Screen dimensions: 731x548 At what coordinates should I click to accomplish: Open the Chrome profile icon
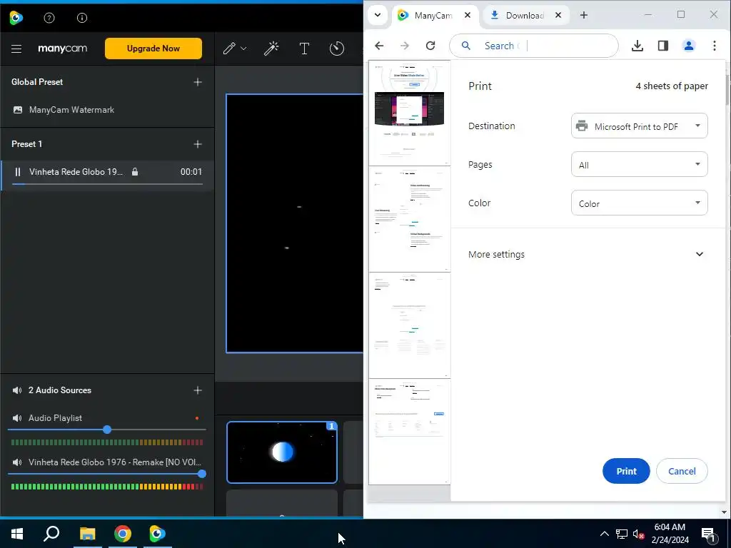(x=689, y=46)
